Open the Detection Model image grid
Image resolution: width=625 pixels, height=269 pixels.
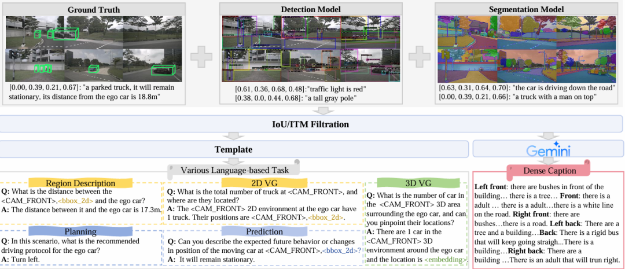311,49
